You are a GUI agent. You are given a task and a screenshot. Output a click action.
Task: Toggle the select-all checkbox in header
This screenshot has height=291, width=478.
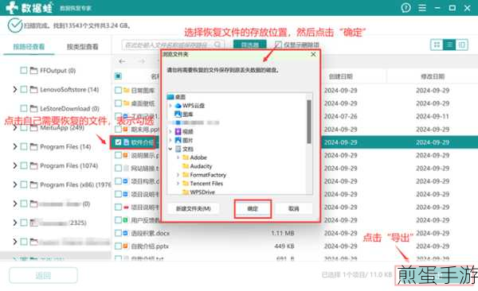point(118,76)
